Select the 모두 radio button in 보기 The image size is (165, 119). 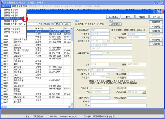point(98,24)
